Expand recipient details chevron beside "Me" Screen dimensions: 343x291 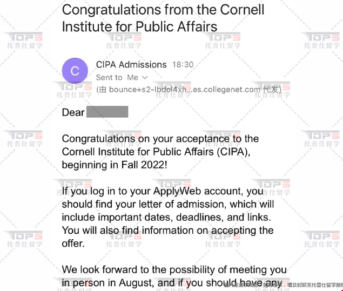click(145, 78)
